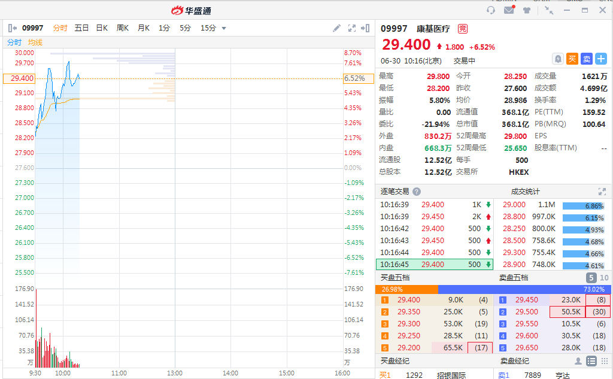
Task: Click the blue 卖 sell button
Action: pyautogui.click(x=587, y=59)
